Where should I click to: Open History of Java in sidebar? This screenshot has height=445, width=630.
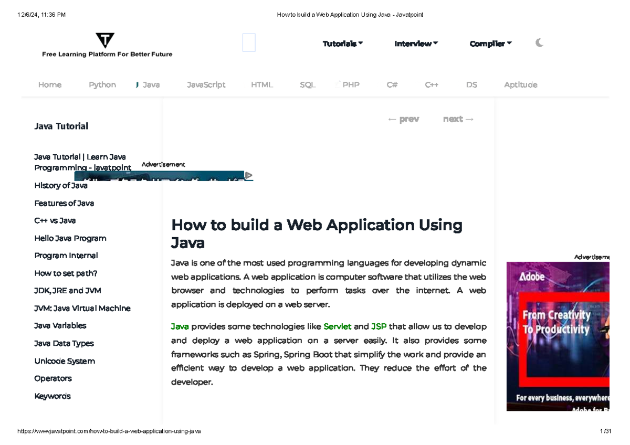tap(61, 185)
